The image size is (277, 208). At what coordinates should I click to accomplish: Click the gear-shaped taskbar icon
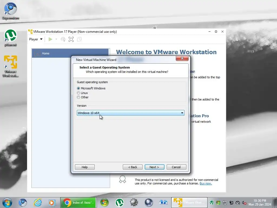coord(134,203)
